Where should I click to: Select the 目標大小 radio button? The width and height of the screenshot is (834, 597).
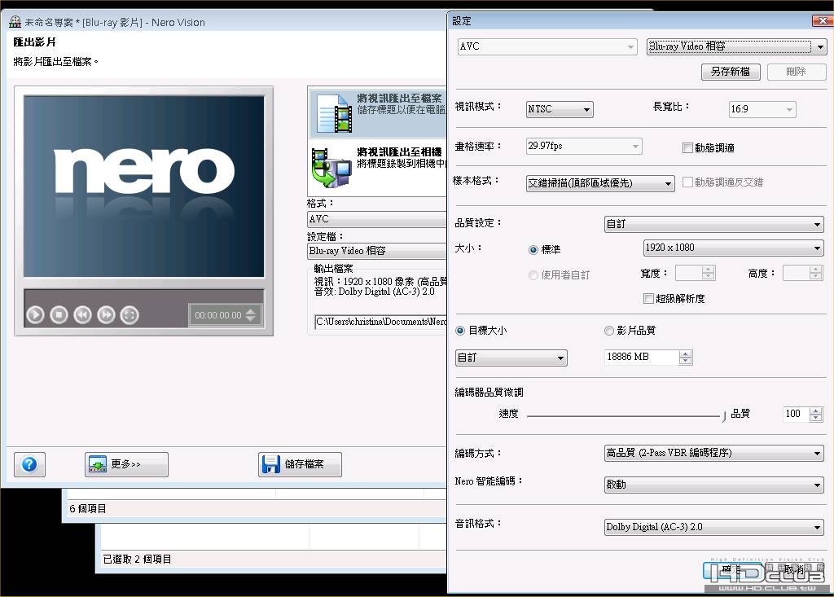tap(460, 331)
